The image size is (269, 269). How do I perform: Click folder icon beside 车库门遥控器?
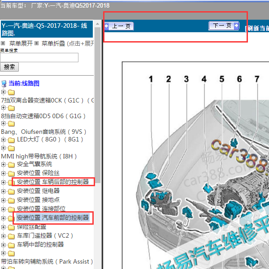tap(11, 236)
